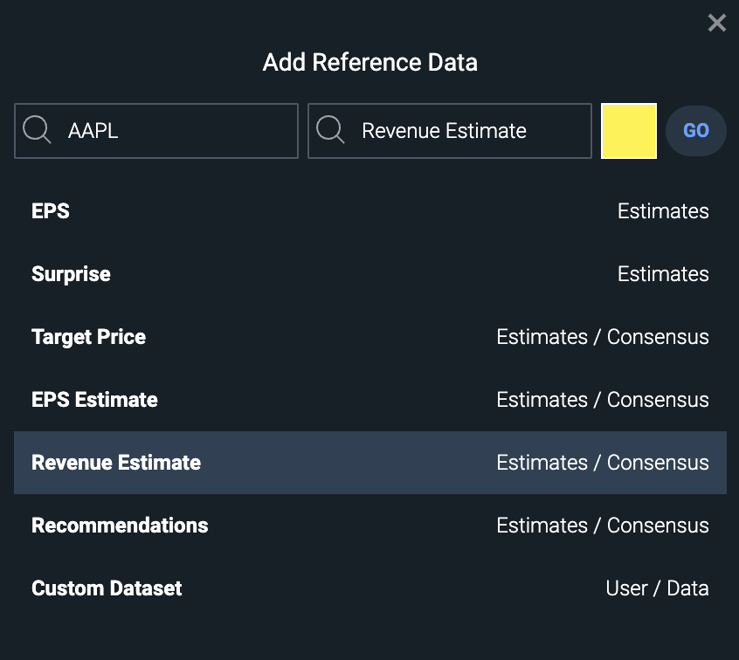Click Estimates / Consensus next to Target Price

603,336
